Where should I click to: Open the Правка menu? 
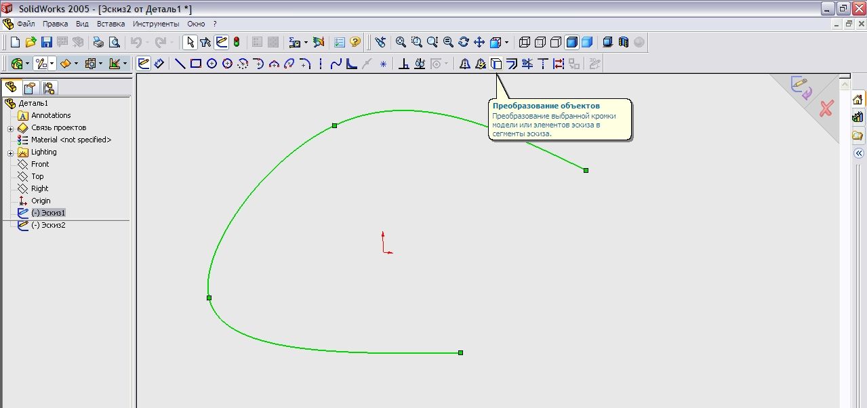tap(55, 24)
